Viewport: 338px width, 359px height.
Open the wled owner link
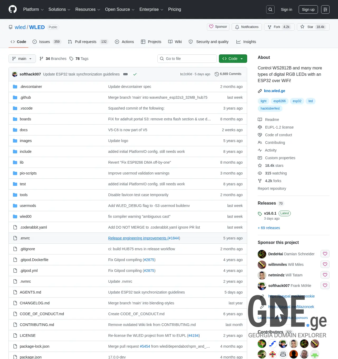[x=20, y=27]
